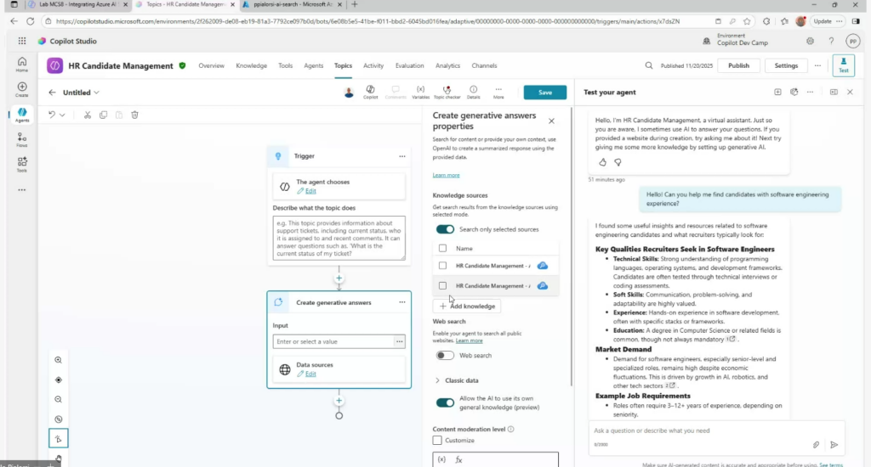Image resolution: width=871 pixels, height=467 pixels.
Task: Go to Home in left sidebar
Action: click(x=21, y=65)
